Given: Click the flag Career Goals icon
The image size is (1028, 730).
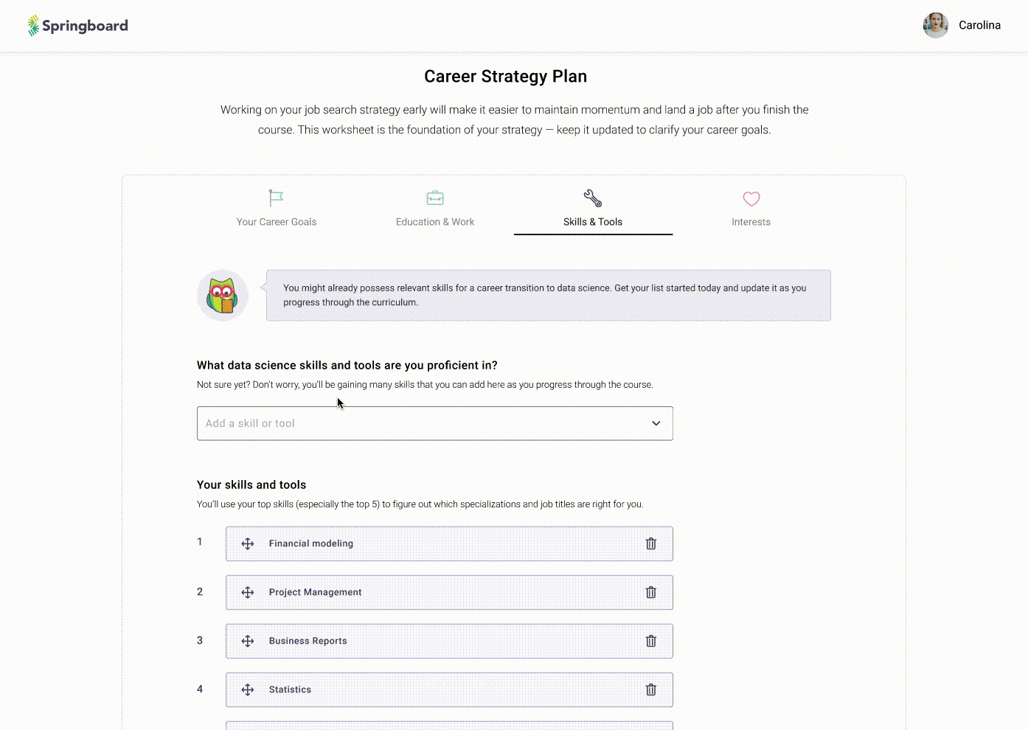Looking at the screenshot, I should [276, 198].
